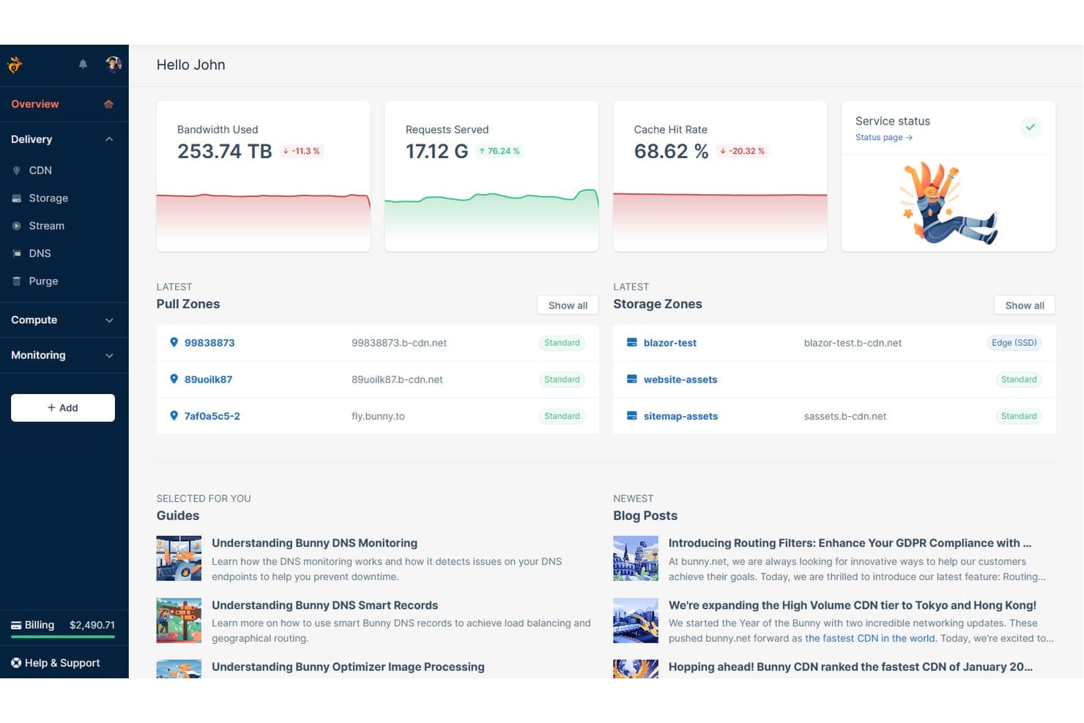Click the blazor-test storage zone icon
Viewport: 1084px width, 723px height.
coord(632,343)
